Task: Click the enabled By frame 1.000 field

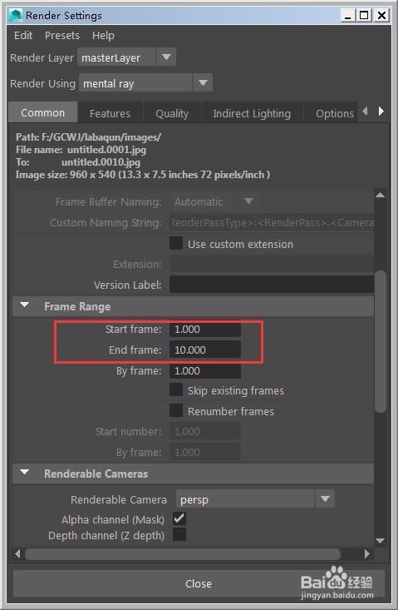Action: (205, 371)
